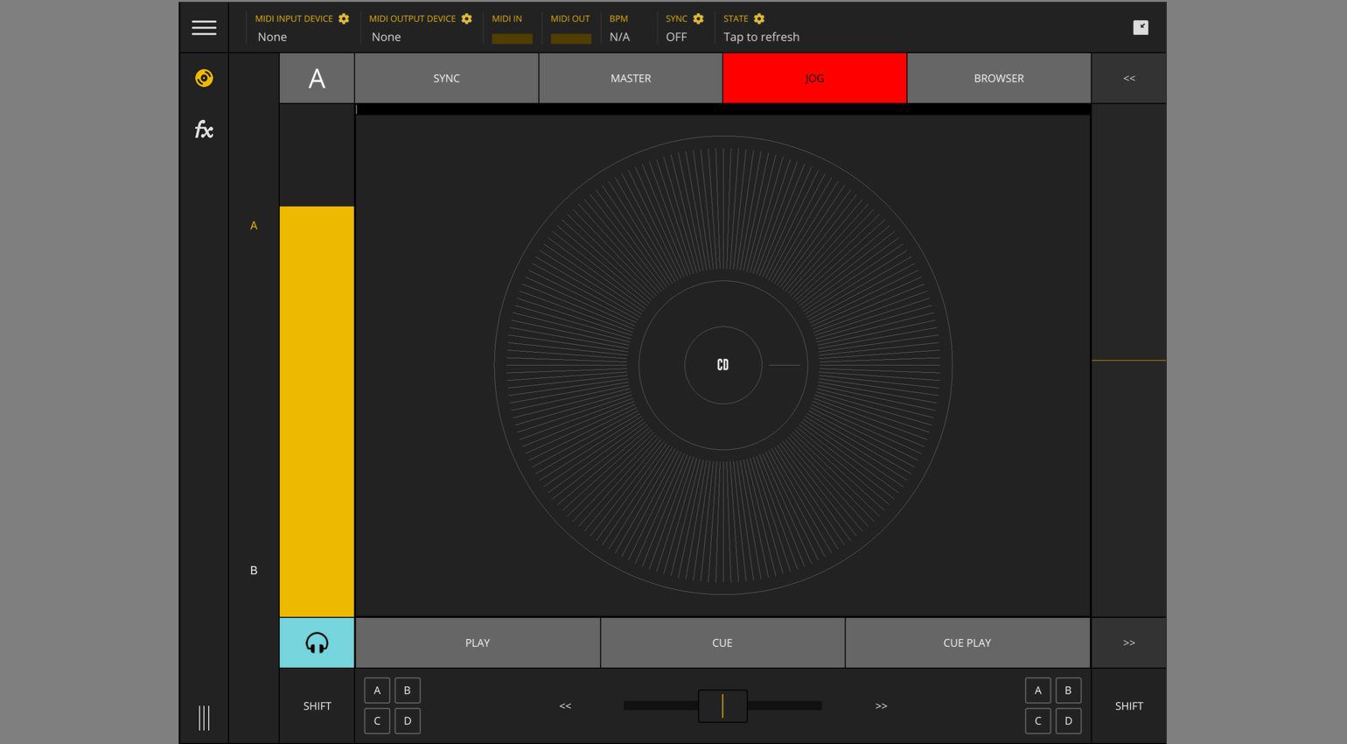Assign left deck selector to C

coord(377,721)
